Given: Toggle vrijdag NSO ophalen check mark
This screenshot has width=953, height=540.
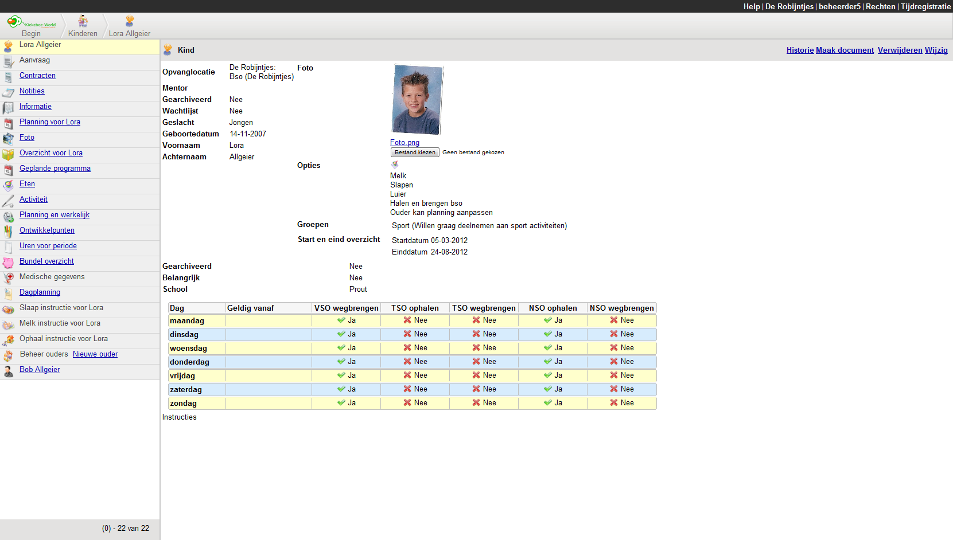Looking at the screenshot, I should [x=548, y=375].
